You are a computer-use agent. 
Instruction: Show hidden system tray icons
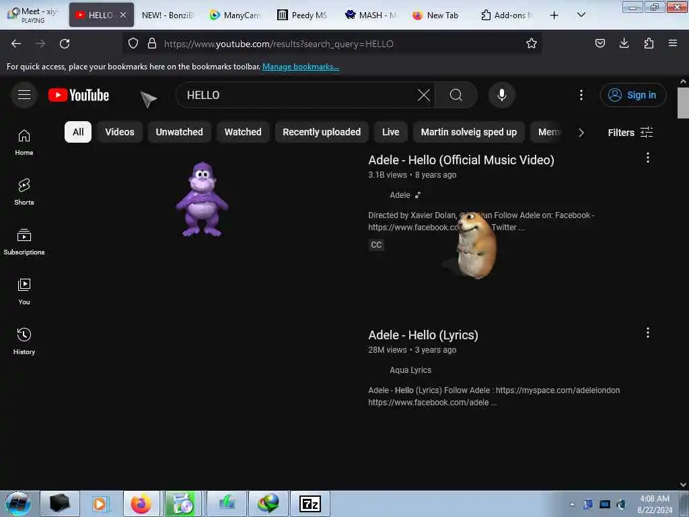572,504
